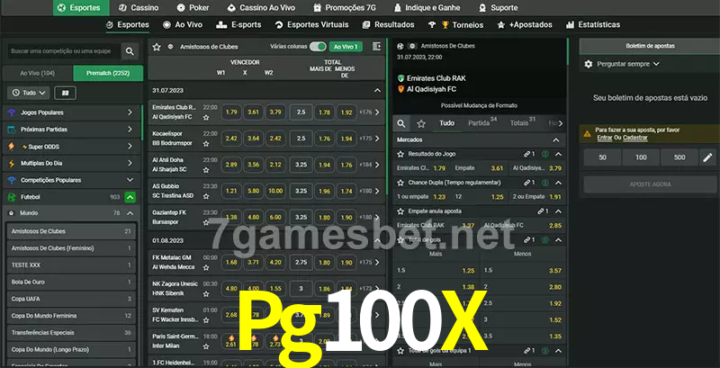Switch to the Prematch (2252) list
The height and width of the screenshot is (368, 720).
click(107, 73)
